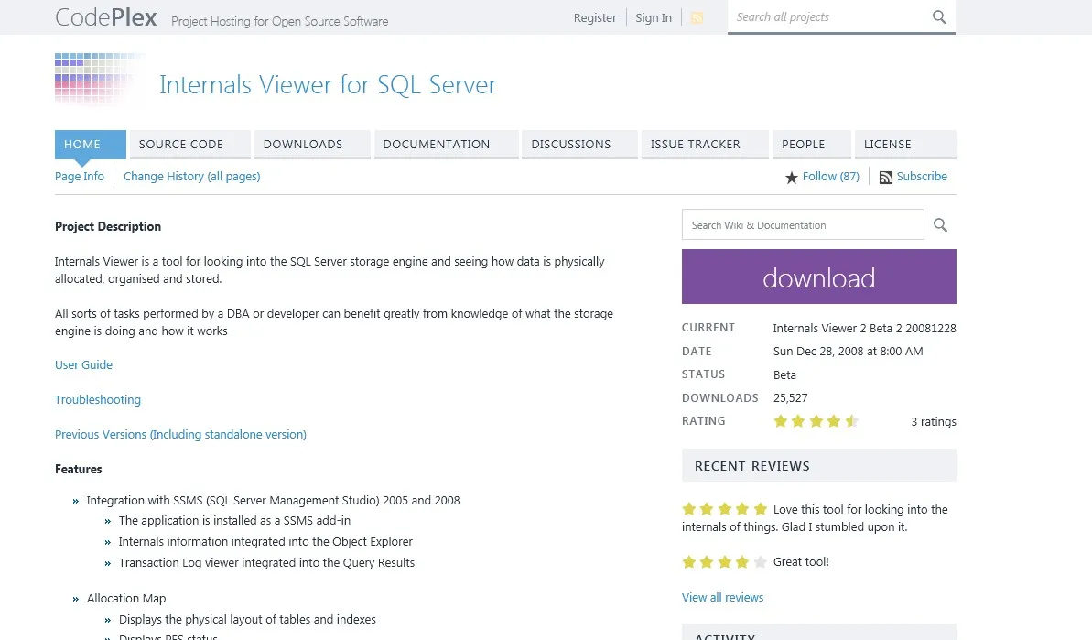The height and width of the screenshot is (640, 1092).
Task: Click the wiki search magnifier icon
Action: click(940, 225)
